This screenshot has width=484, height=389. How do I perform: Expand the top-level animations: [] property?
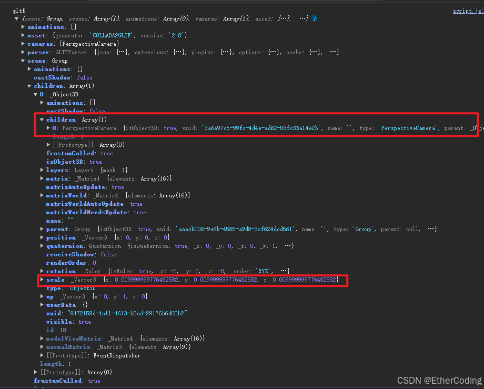[23, 27]
